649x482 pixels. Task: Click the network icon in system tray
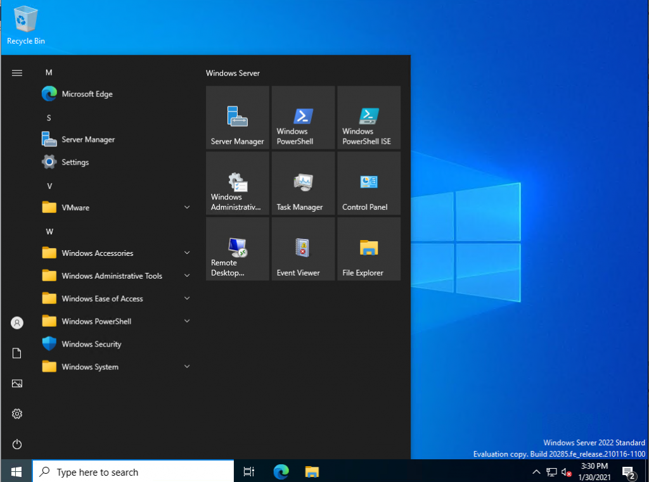551,472
